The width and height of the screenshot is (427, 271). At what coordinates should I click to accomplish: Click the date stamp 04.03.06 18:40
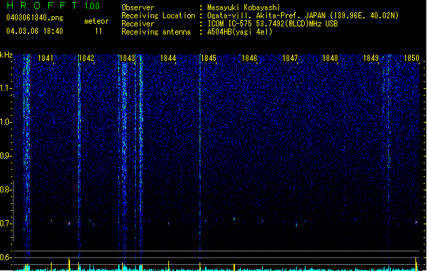pos(35,31)
